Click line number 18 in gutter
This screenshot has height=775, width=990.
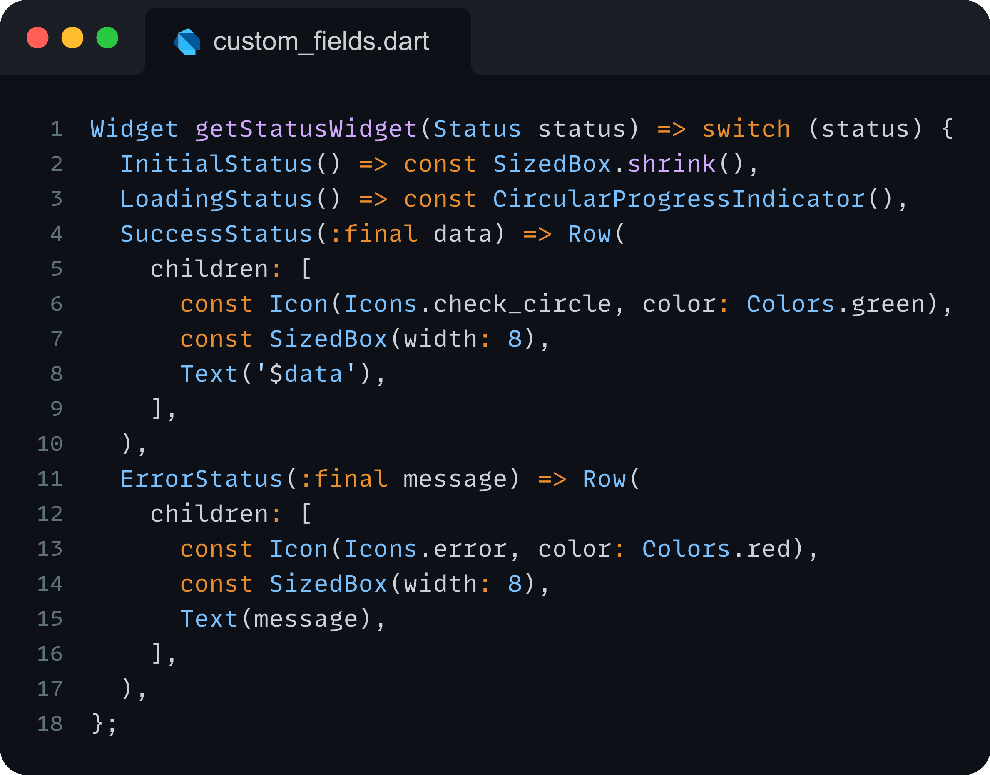50,724
